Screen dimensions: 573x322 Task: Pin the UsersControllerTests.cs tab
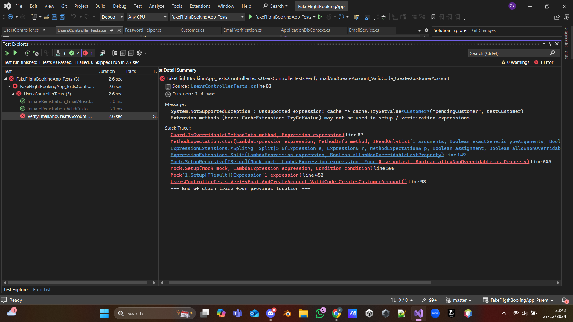coord(112,30)
